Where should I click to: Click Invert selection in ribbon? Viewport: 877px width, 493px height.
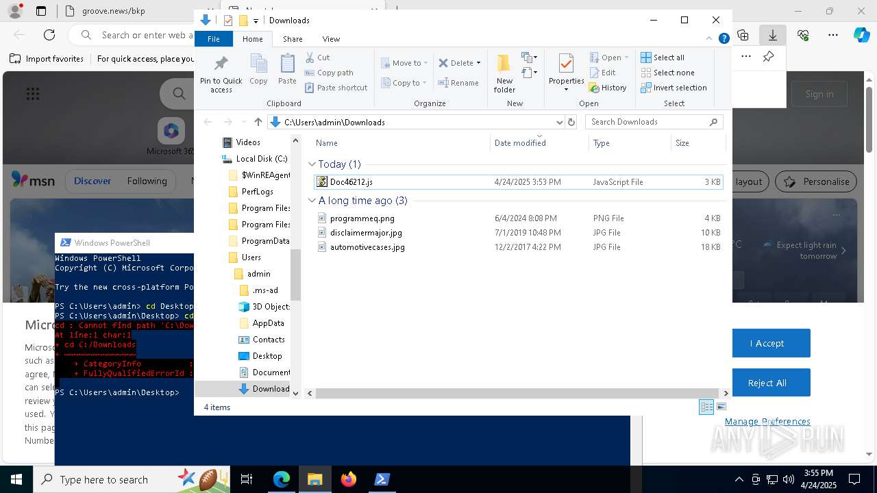(x=674, y=88)
